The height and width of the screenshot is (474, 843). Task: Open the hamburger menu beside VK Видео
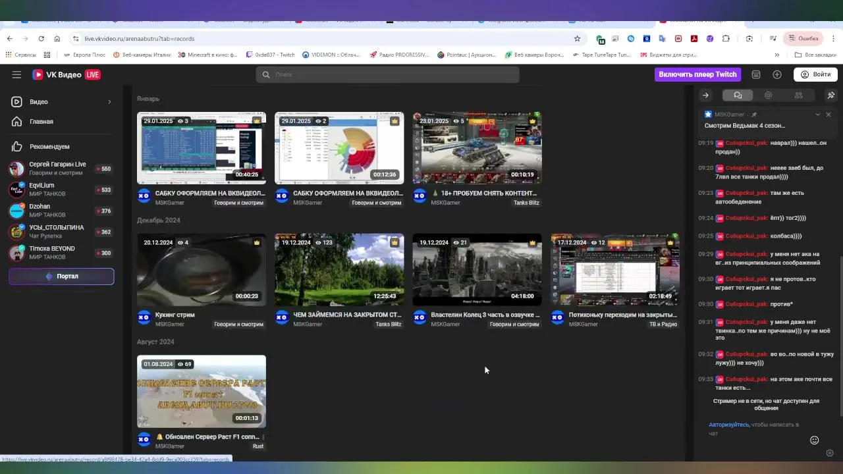click(x=16, y=74)
